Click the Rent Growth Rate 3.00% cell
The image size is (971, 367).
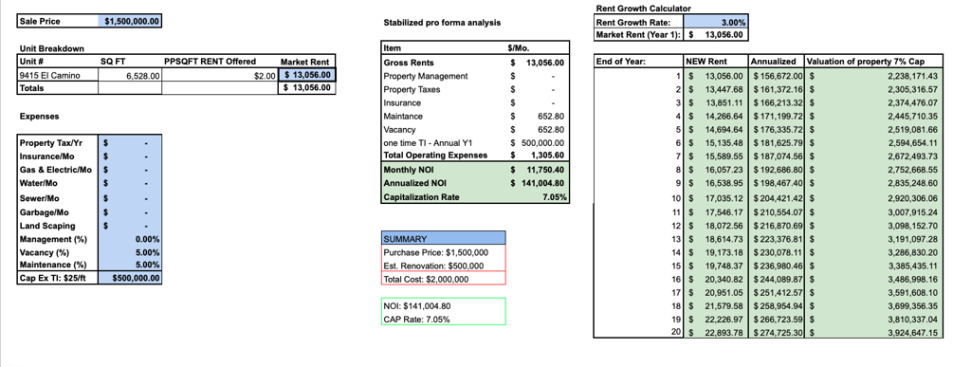(x=715, y=22)
